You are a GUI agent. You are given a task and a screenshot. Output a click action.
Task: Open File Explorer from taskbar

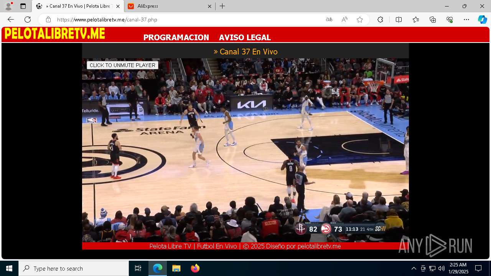176,268
